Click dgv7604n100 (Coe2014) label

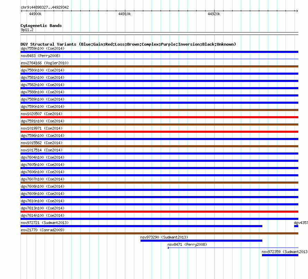click(43, 157)
